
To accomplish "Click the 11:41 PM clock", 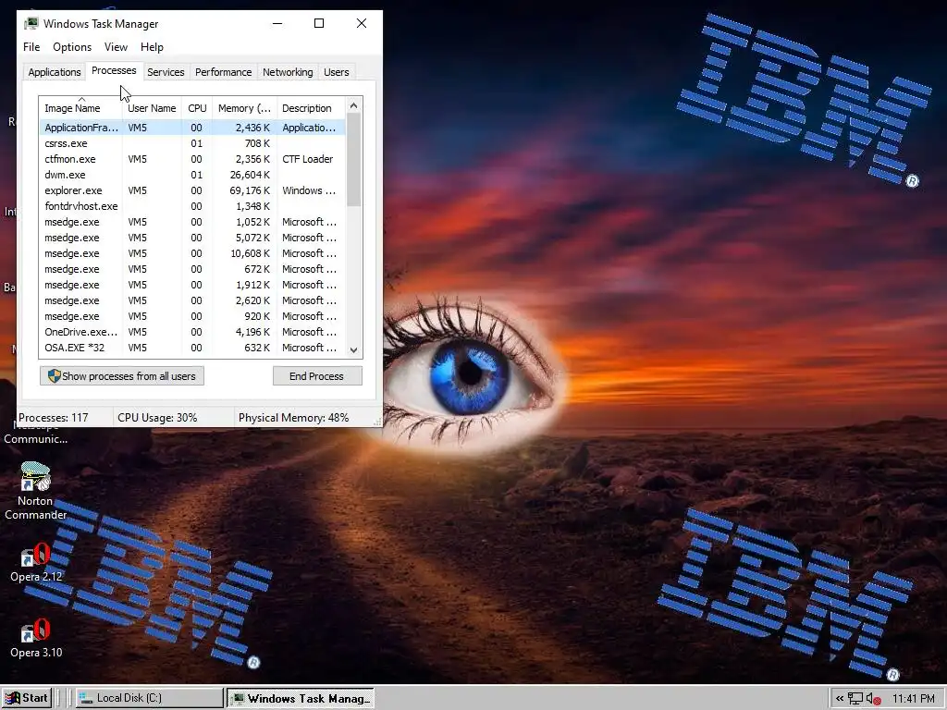I will click(x=913, y=699).
